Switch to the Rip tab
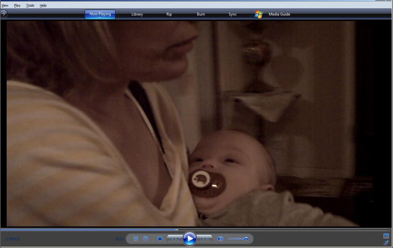 coord(169,14)
